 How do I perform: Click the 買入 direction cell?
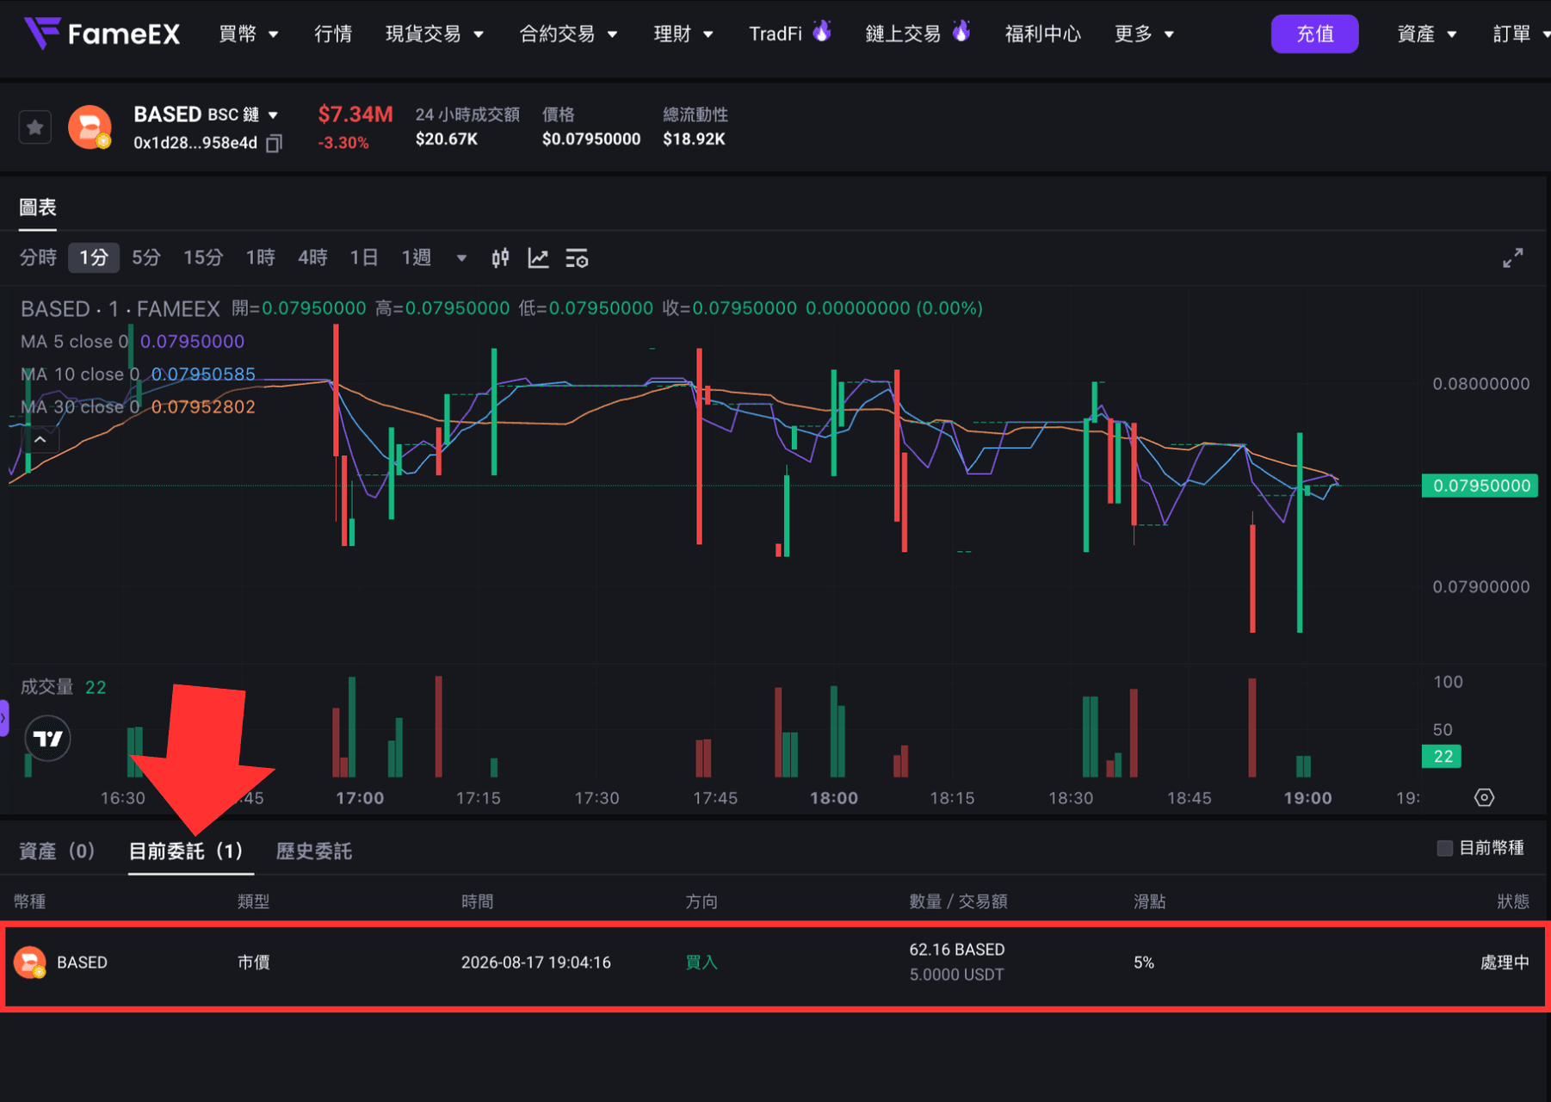point(701,963)
